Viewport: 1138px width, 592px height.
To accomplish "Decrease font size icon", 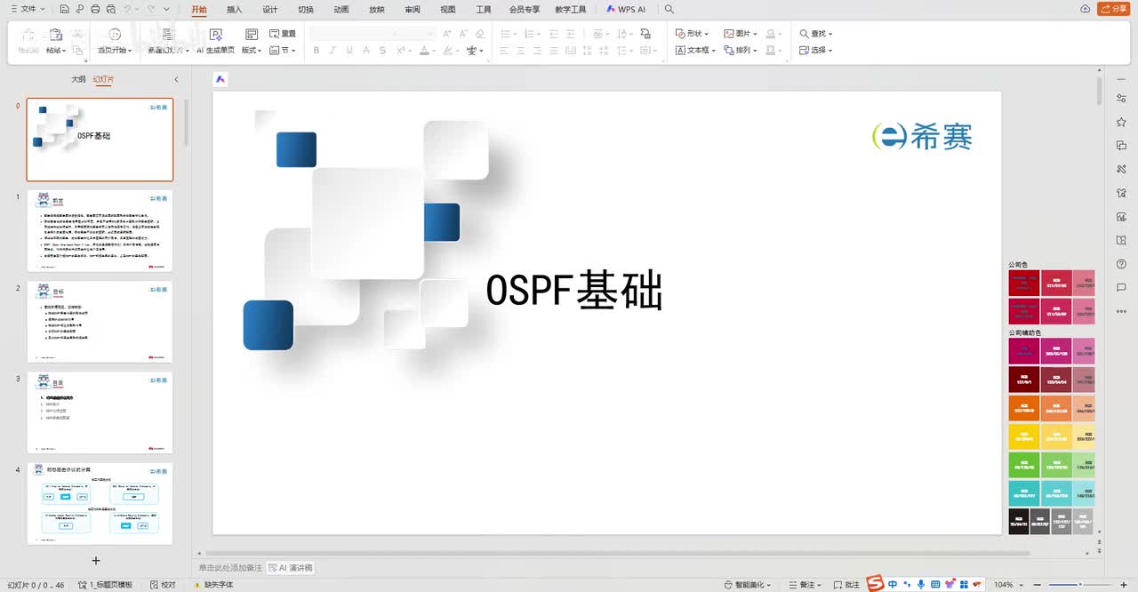I will click(463, 34).
